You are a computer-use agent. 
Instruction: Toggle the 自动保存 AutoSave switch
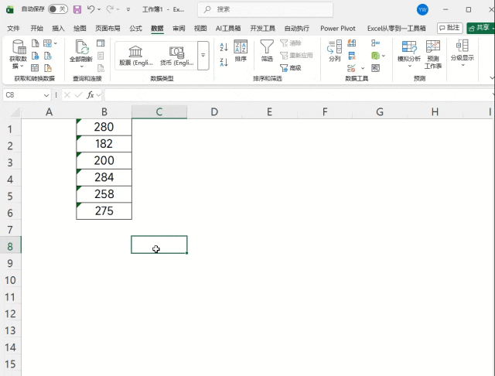tap(58, 9)
